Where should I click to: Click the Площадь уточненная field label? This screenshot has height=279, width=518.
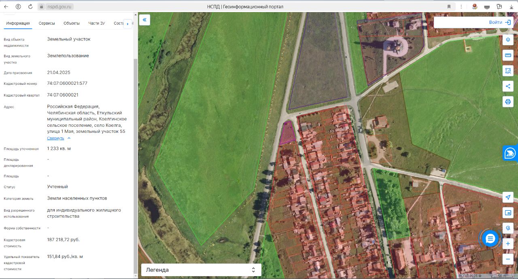[x=21, y=149]
